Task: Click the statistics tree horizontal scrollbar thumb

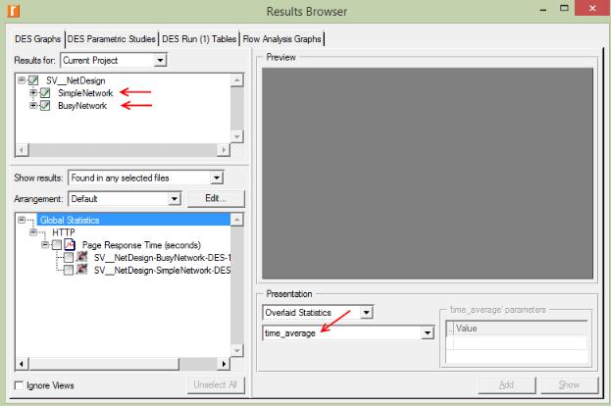Action: pyautogui.click(x=104, y=364)
